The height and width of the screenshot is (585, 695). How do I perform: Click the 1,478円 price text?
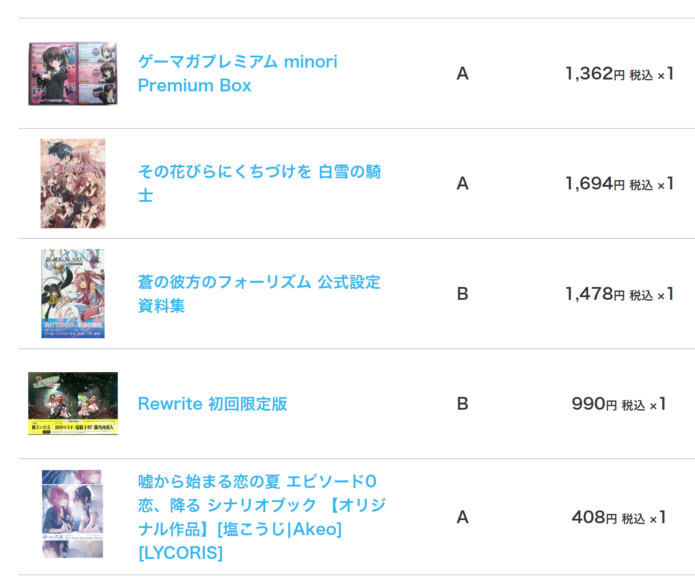tap(594, 294)
